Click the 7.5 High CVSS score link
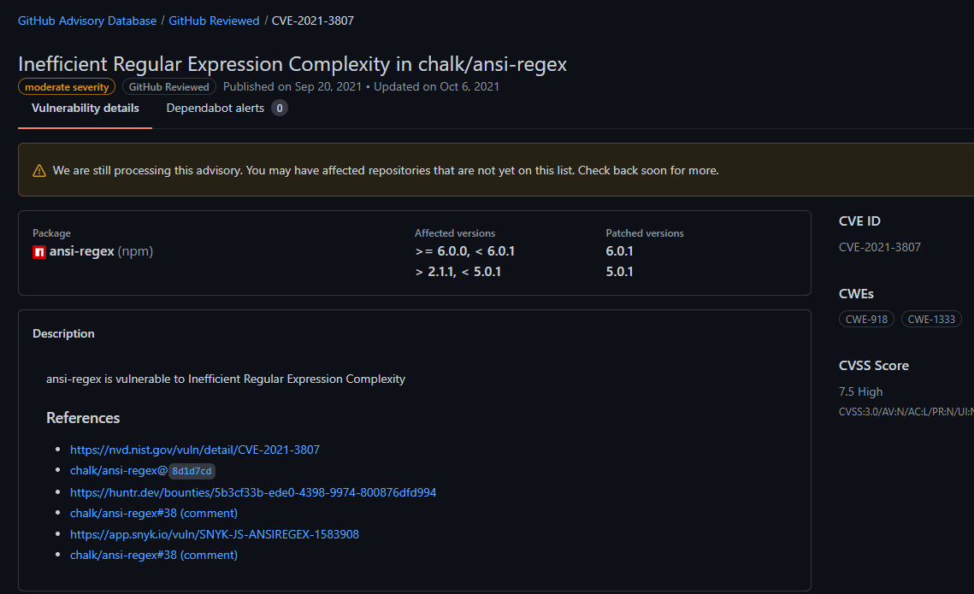Screen dimensions: 974x594 859,391
